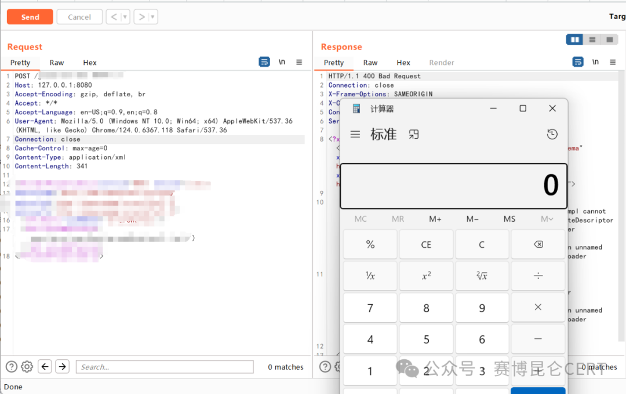
Task: Select the Request Raw tab
Action: pyautogui.click(x=56, y=62)
